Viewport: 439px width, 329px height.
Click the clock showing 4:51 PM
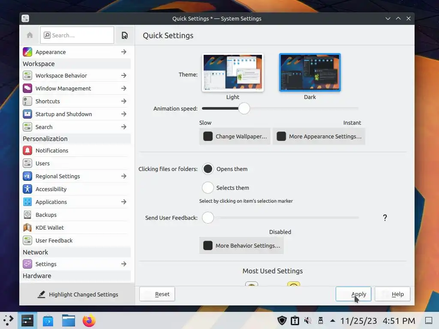point(399,320)
